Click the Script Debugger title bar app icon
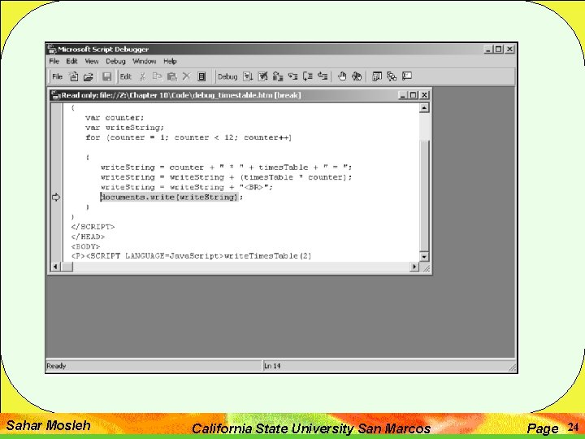This screenshot has height=439, width=585. [x=52, y=50]
